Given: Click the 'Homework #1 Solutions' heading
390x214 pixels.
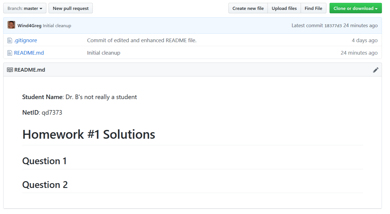Looking at the screenshot, I should [x=89, y=134].
